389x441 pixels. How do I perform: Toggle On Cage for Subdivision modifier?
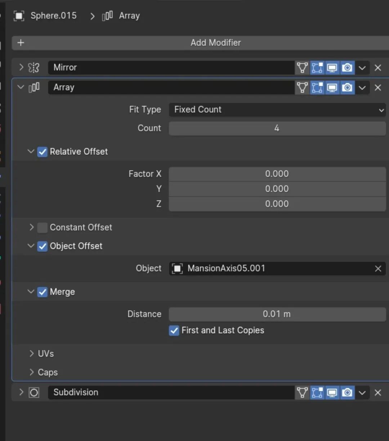coord(302,392)
